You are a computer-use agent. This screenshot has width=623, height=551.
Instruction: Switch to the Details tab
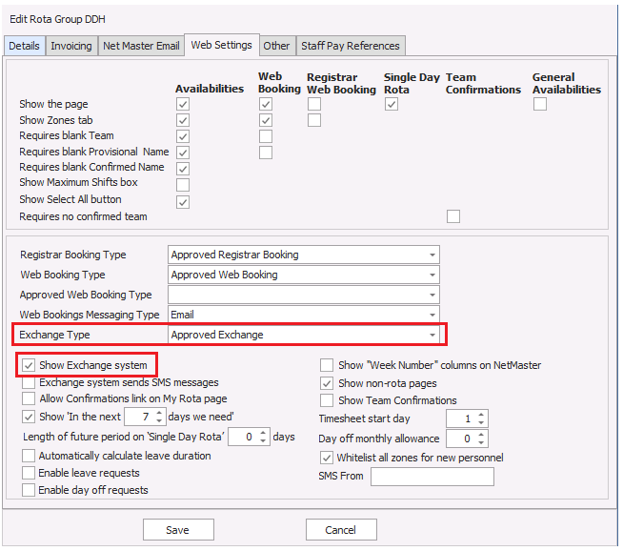tap(25, 46)
